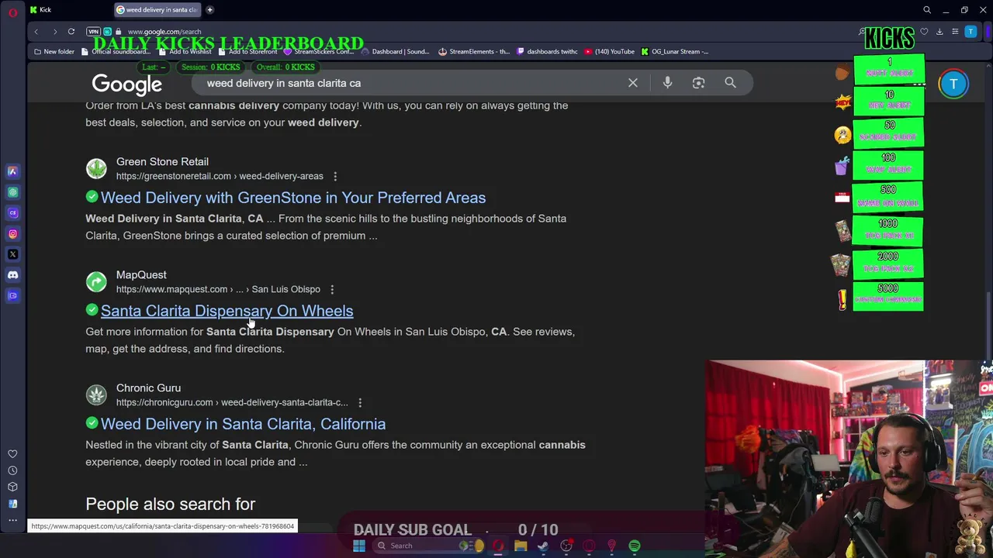Open more options for Chronic Guru result

pyautogui.click(x=360, y=403)
